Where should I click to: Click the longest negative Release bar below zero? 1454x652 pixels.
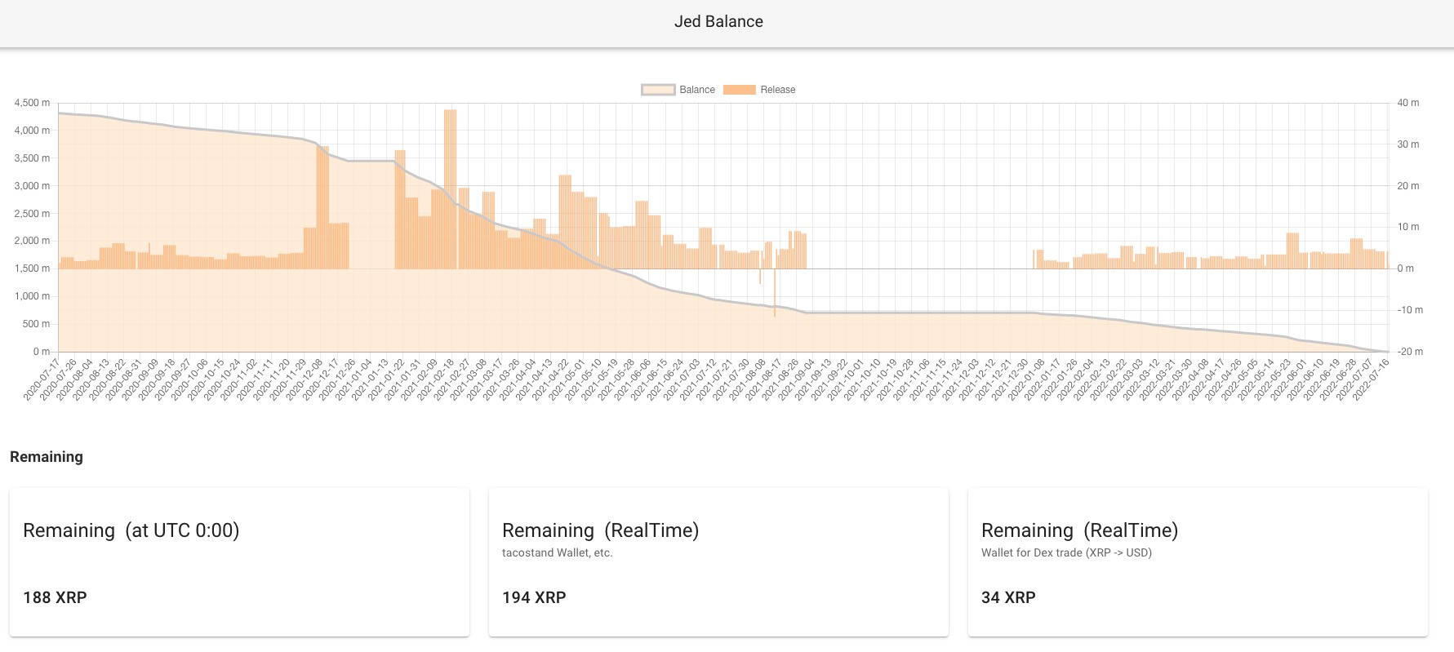[775, 292]
